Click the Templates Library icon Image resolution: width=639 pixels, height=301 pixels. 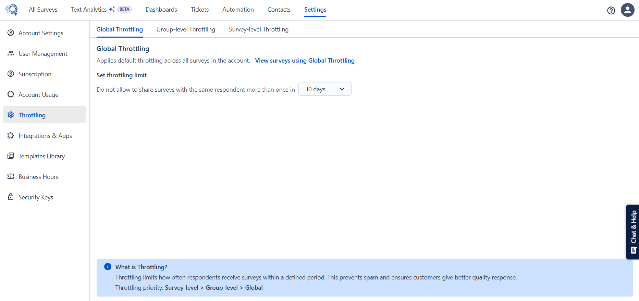(x=11, y=156)
